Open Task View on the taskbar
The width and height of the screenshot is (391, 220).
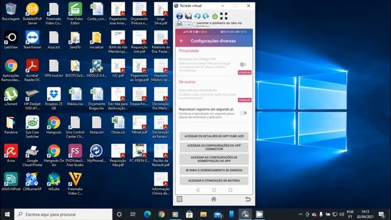coord(133,215)
